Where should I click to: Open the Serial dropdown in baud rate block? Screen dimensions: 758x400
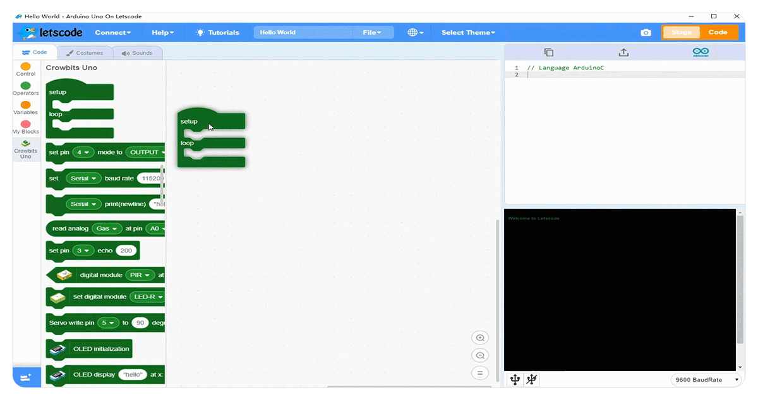[x=83, y=179]
